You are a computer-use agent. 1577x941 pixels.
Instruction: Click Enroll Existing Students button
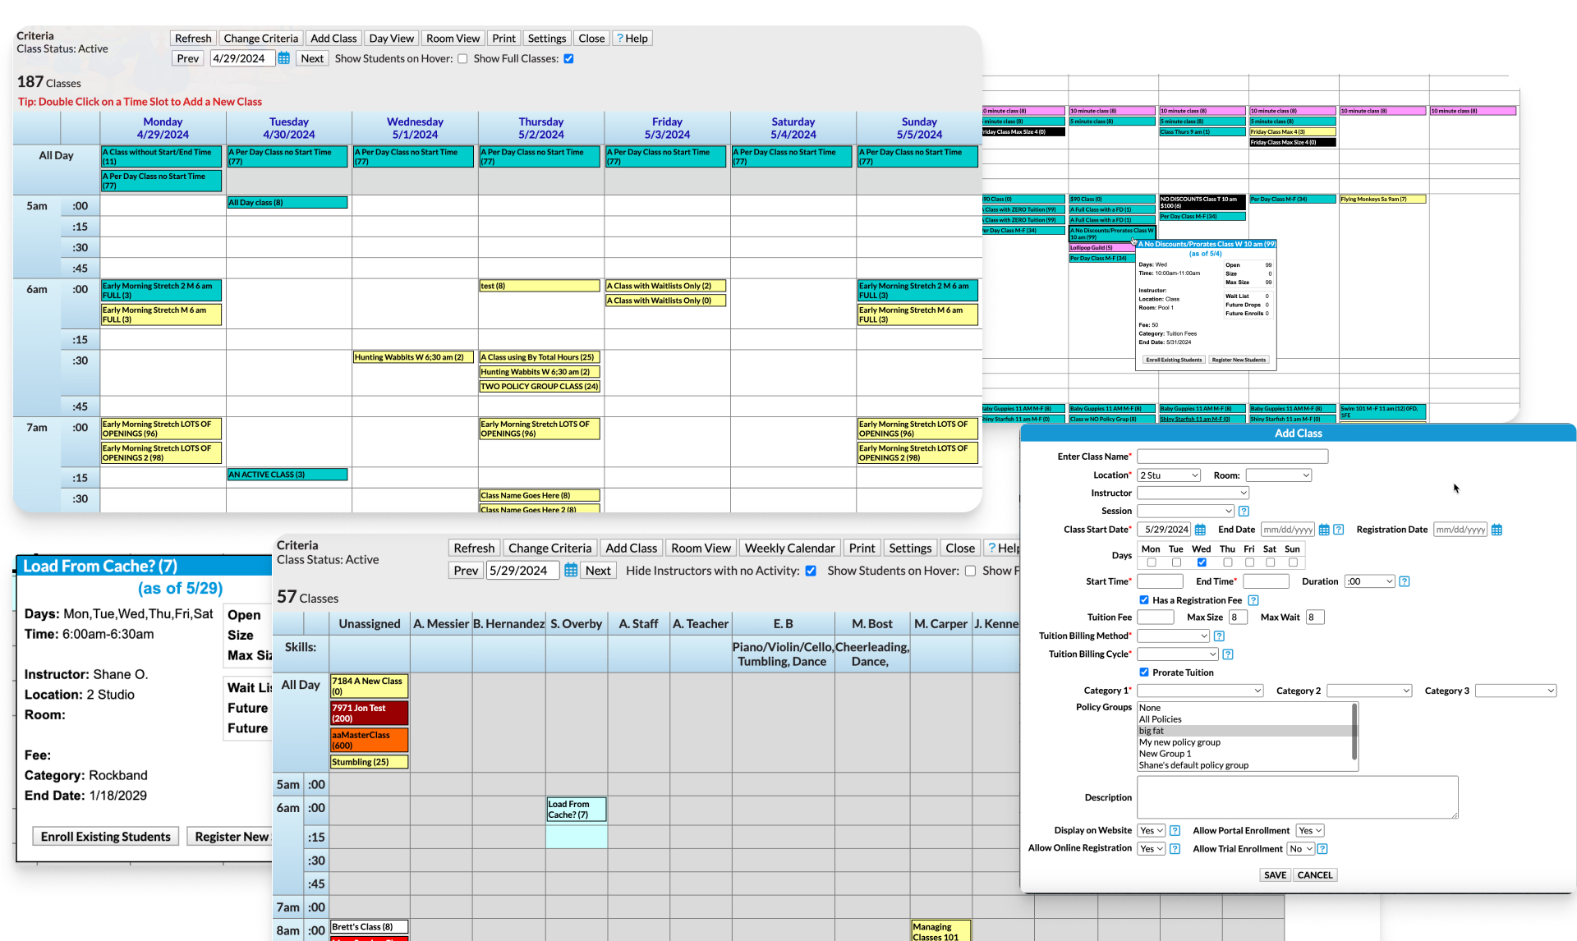(106, 836)
